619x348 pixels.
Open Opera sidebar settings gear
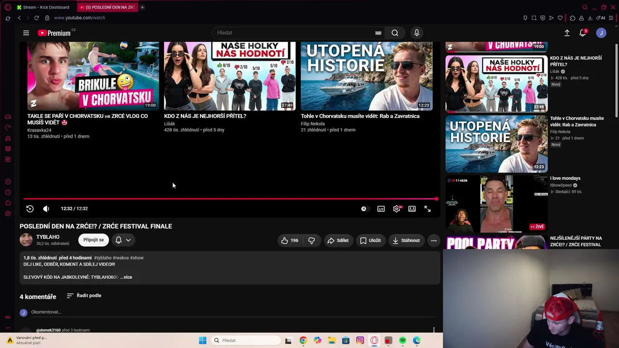(x=8, y=214)
